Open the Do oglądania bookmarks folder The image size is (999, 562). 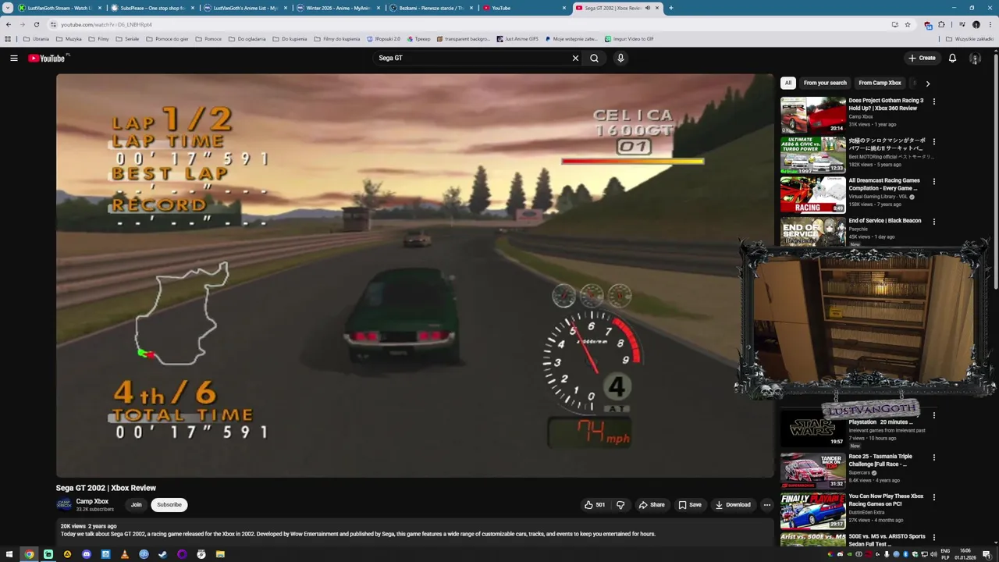tap(247, 38)
